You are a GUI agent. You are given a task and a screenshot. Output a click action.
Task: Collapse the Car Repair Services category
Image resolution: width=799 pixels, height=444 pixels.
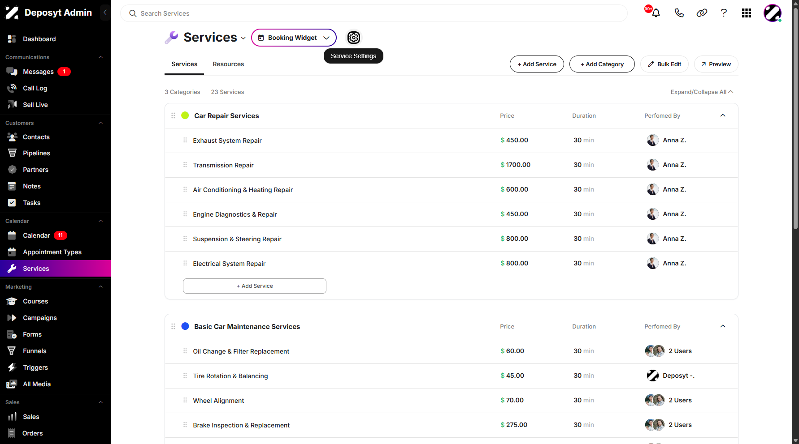723,115
